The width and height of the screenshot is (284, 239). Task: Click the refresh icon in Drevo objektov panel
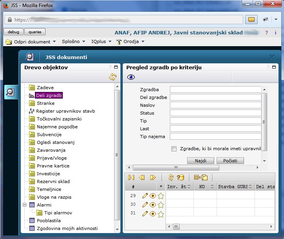tap(113, 77)
